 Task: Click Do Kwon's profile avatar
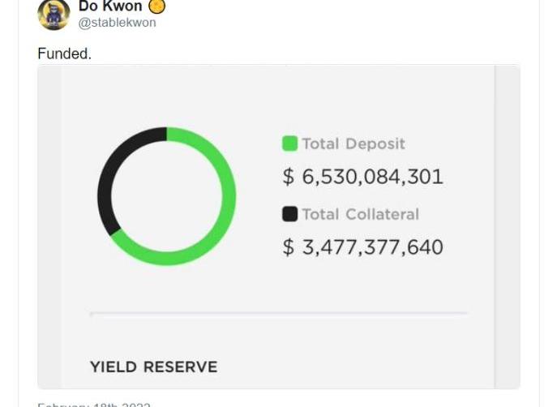[x=54, y=14]
